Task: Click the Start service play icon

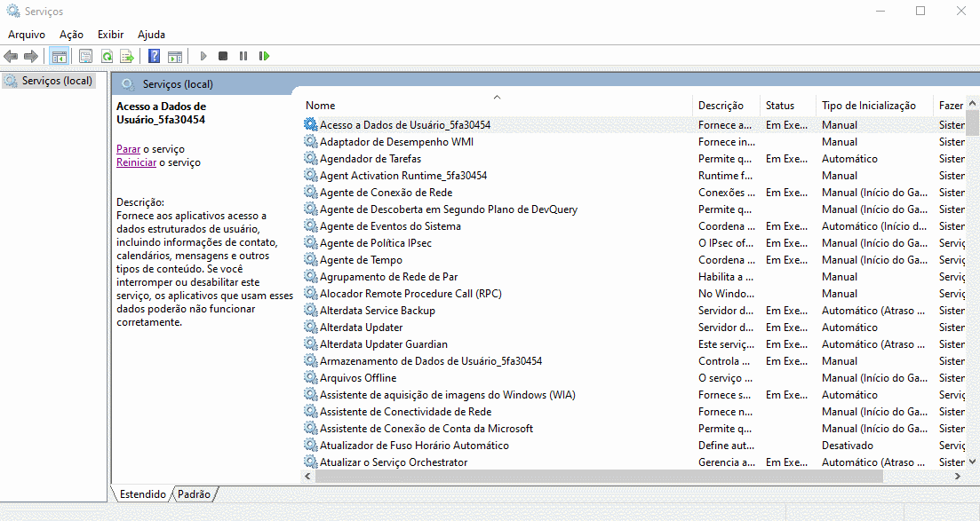Action: (x=203, y=56)
